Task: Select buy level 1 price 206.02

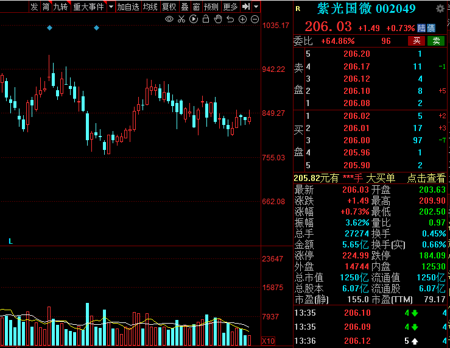Action: pyautogui.click(x=357, y=116)
